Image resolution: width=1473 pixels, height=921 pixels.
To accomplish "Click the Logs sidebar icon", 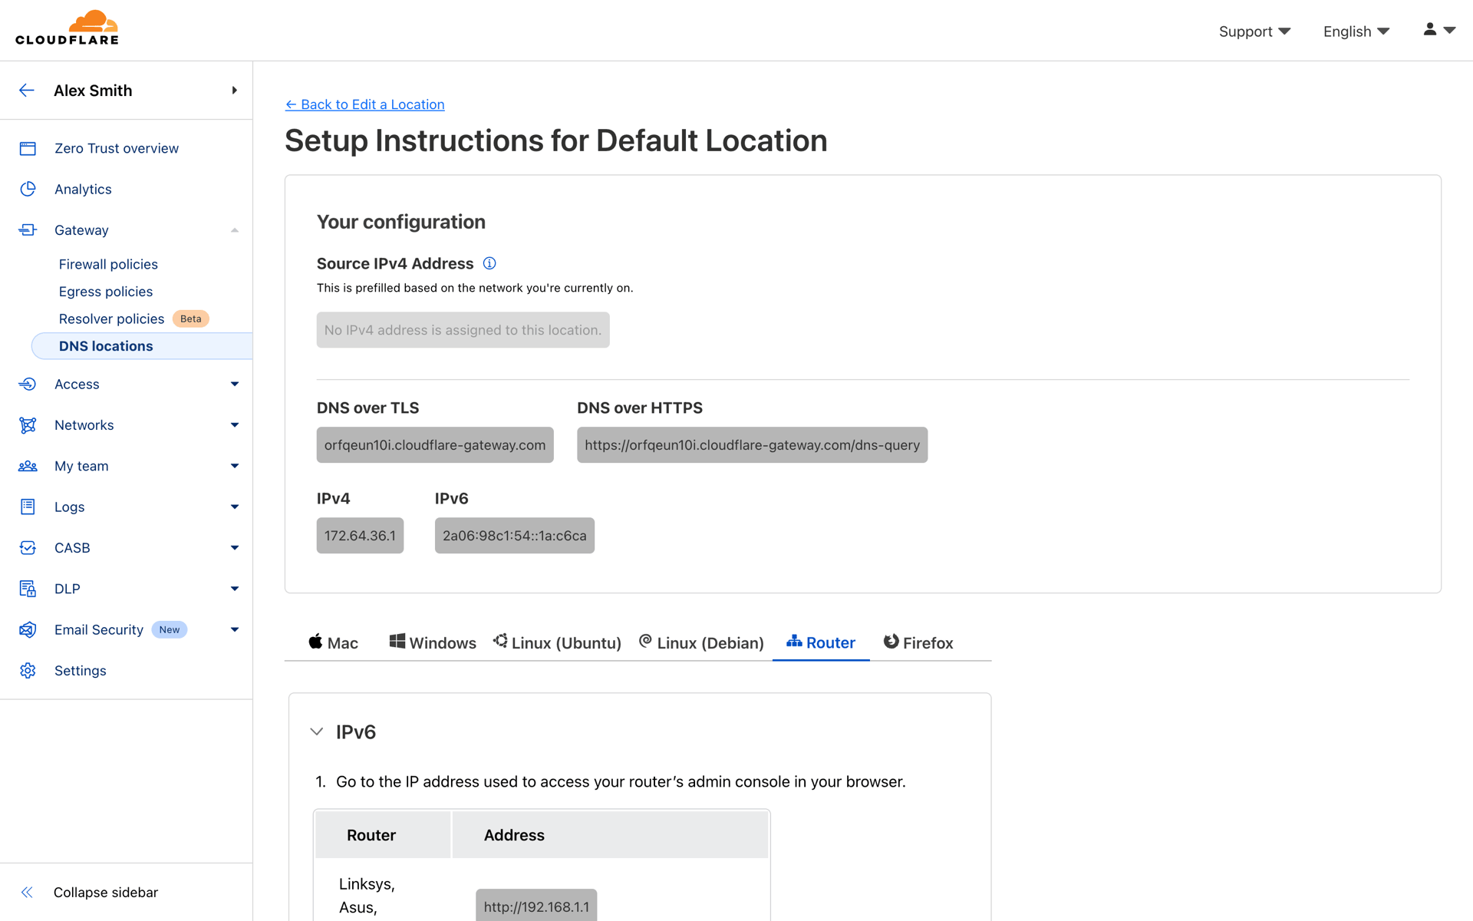I will click(x=28, y=507).
